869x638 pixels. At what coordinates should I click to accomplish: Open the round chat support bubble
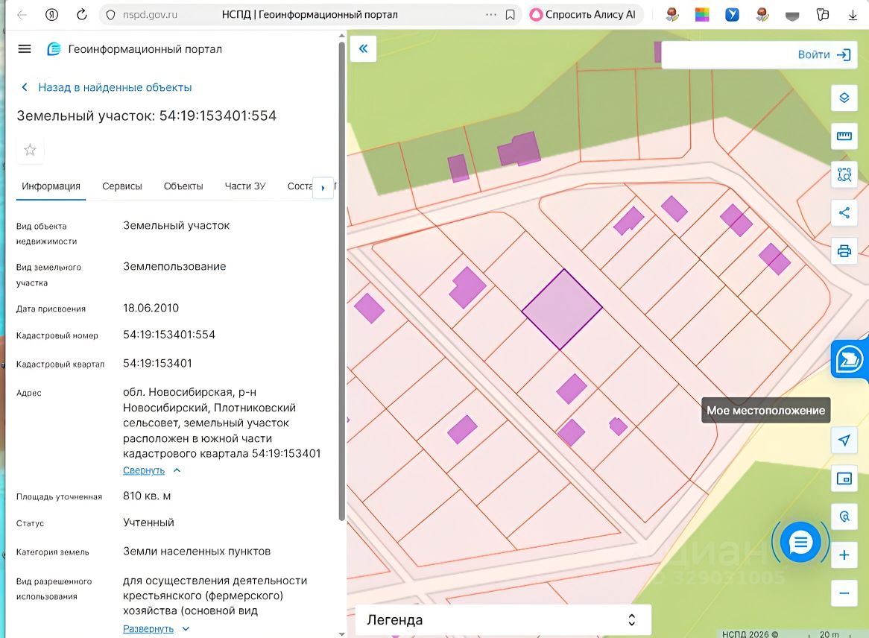800,542
